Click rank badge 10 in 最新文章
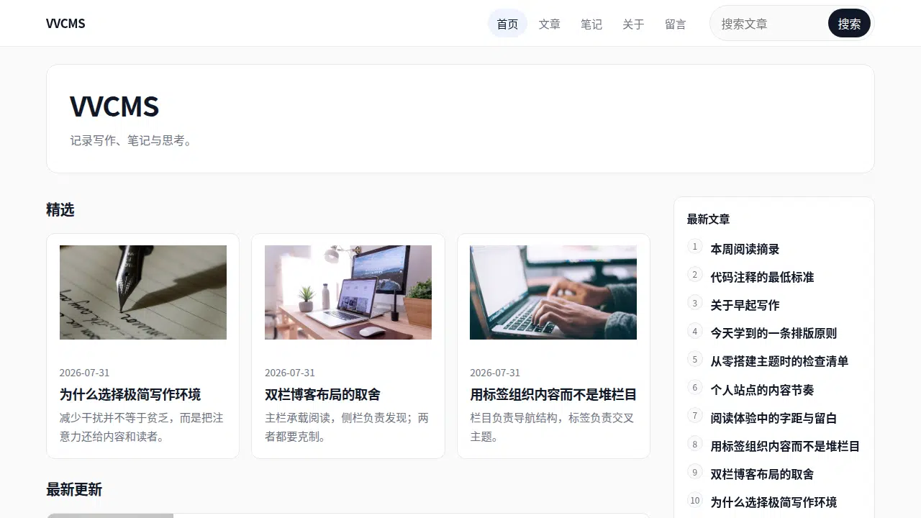Screen dimensions: 921x518 [x=694, y=500]
